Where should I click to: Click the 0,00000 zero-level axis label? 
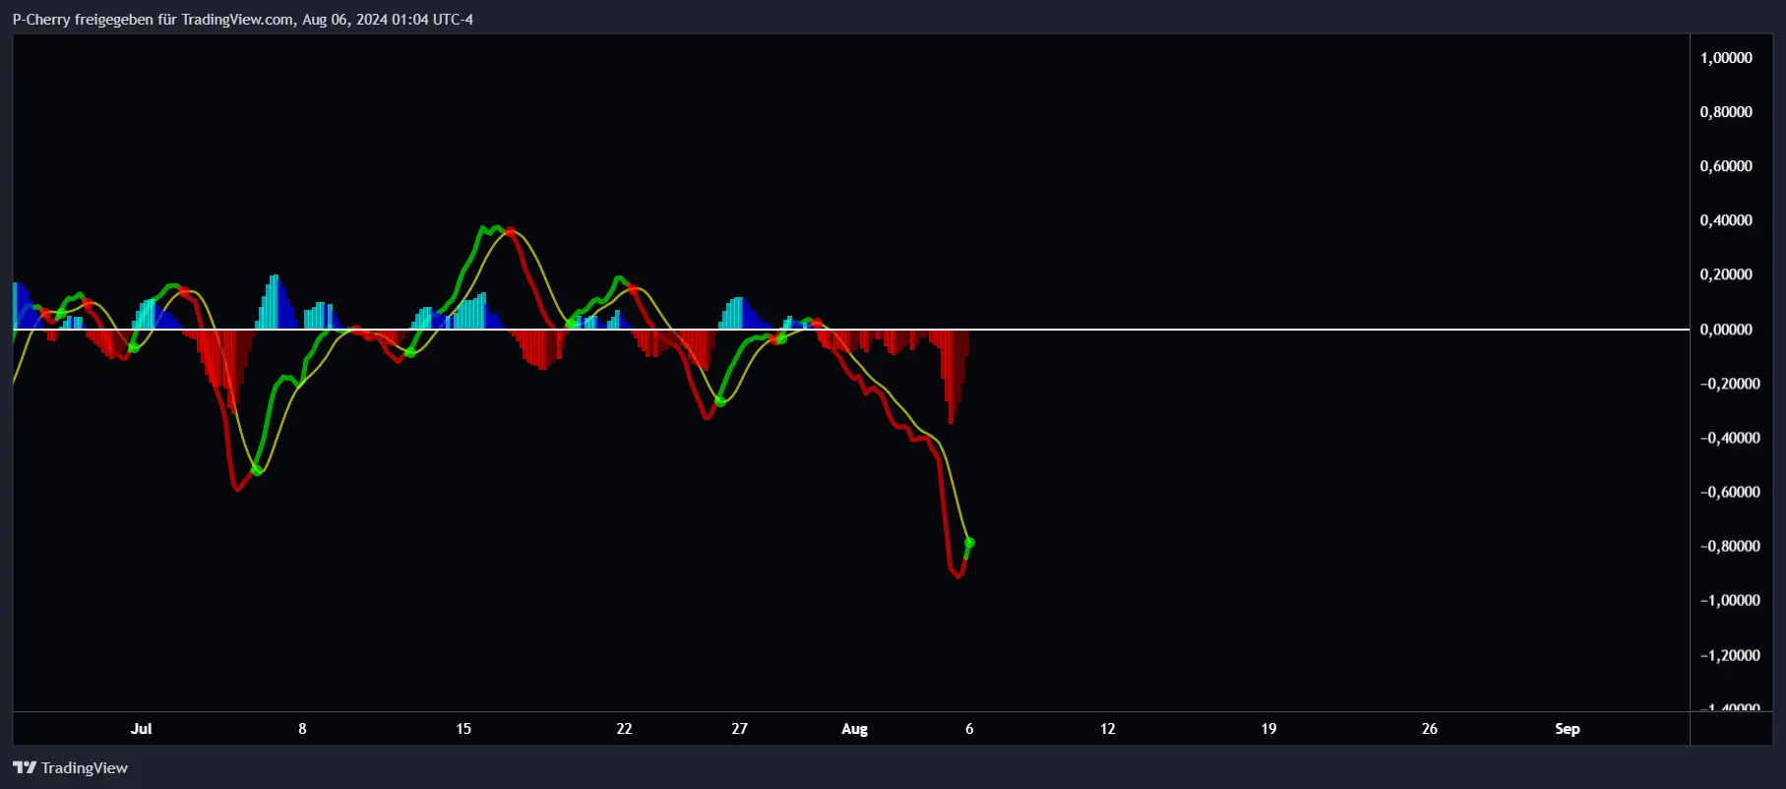(1726, 330)
